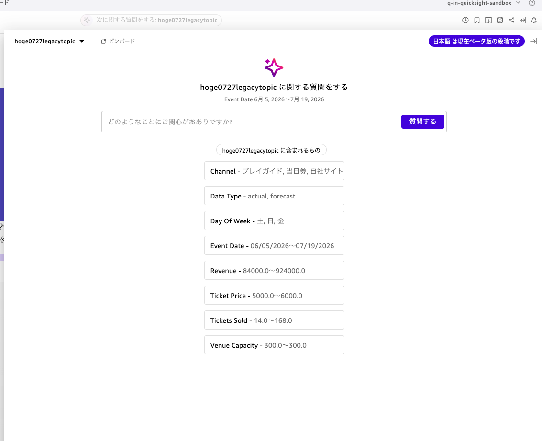The width and height of the screenshot is (542, 441).
Task: Click the Japanese beta notice badge
Action: click(476, 41)
